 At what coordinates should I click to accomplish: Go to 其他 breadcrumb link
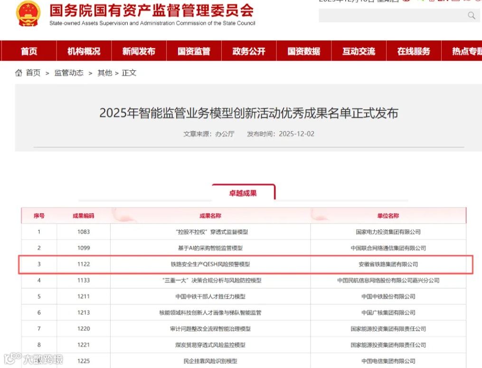coord(104,73)
